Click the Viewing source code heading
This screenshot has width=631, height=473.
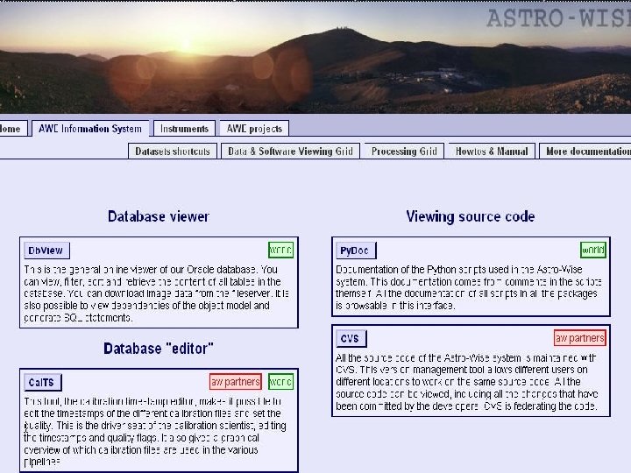point(471,216)
